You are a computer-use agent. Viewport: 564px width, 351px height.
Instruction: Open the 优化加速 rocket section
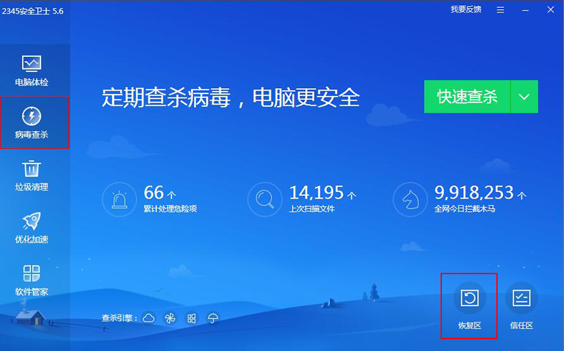(x=32, y=228)
